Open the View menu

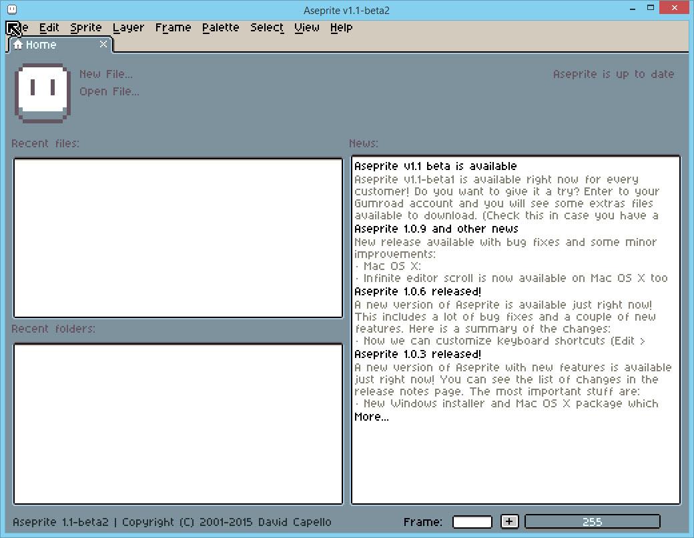(307, 28)
